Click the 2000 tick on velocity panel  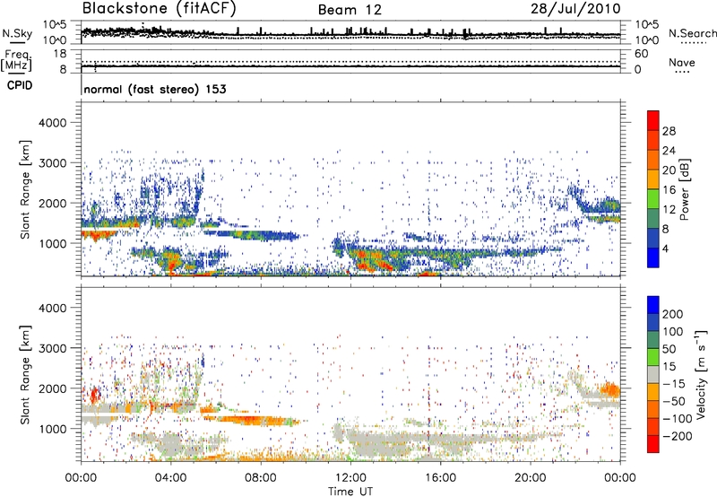click(x=53, y=388)
